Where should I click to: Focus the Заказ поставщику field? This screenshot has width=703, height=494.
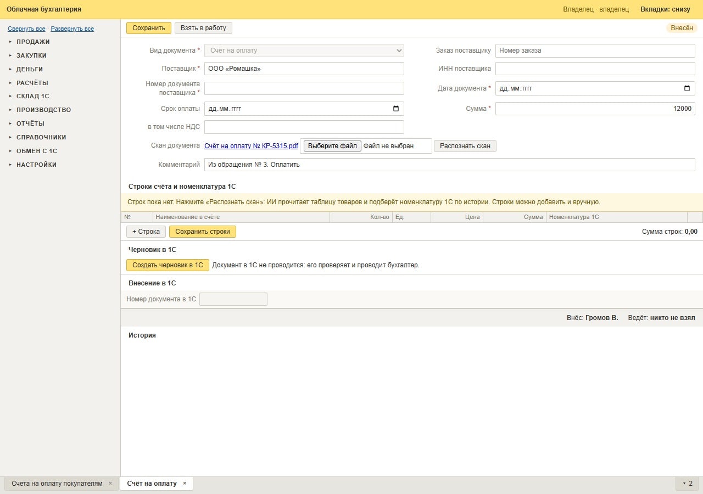(595, 50)
